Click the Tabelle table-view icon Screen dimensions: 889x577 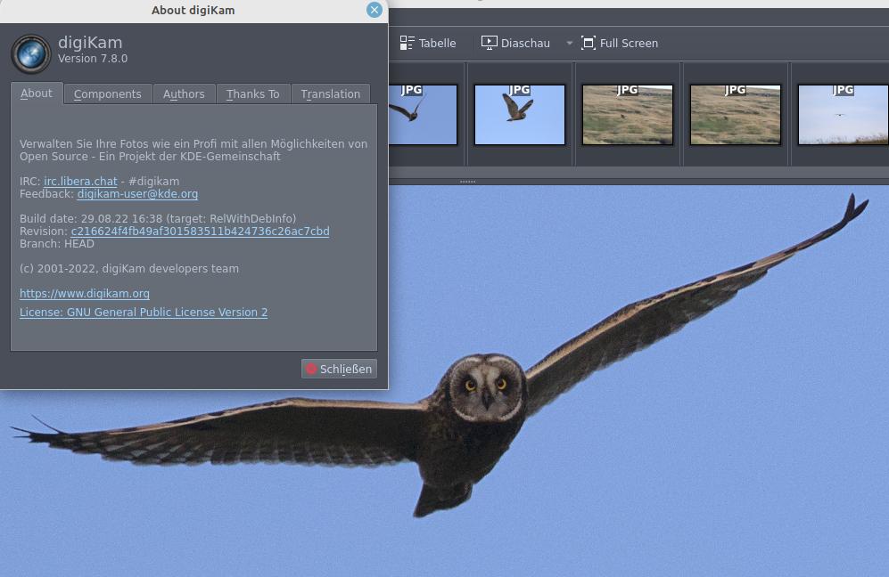(x=407, y=43)
